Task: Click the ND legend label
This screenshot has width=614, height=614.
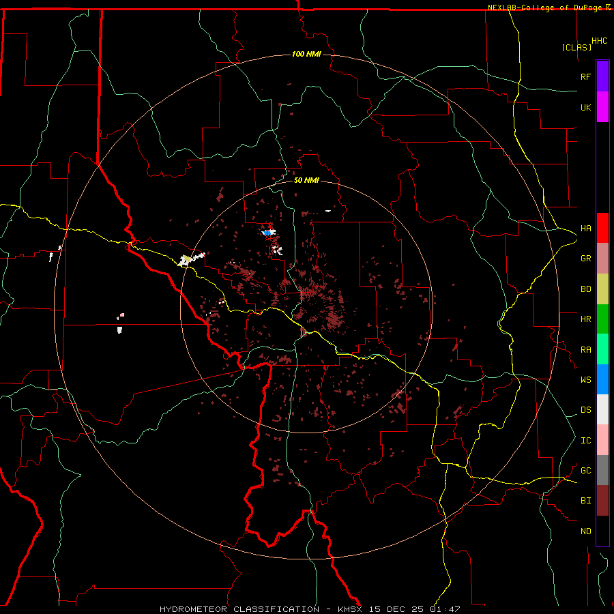Action: pyautogui.click(x=585, y=531)
